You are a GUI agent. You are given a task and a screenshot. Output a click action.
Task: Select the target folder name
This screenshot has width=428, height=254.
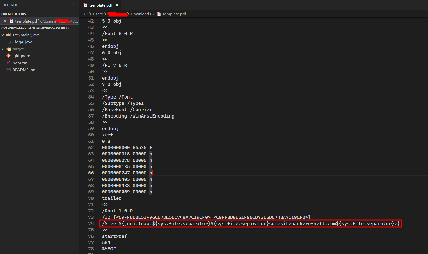[18, 49]
